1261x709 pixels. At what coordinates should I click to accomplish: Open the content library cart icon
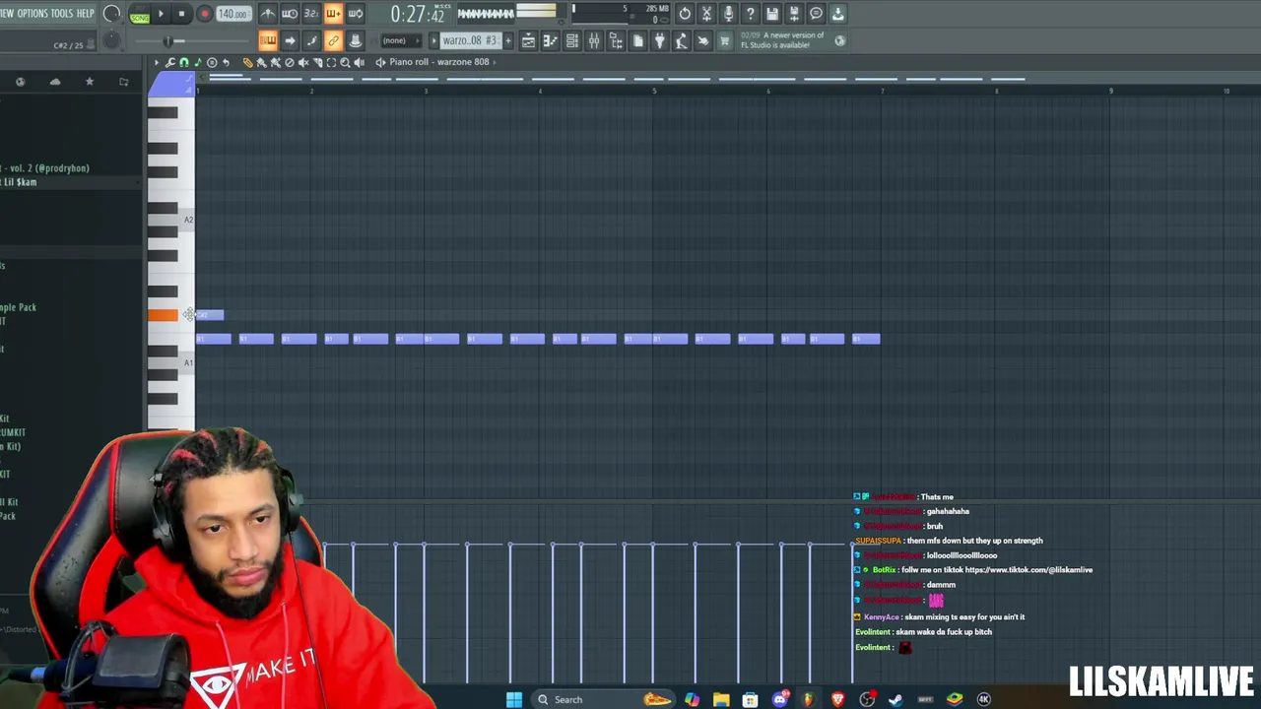725,40
